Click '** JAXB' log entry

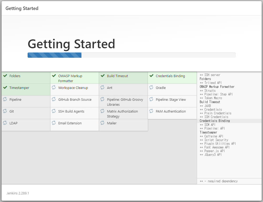(x=205, y=106)
